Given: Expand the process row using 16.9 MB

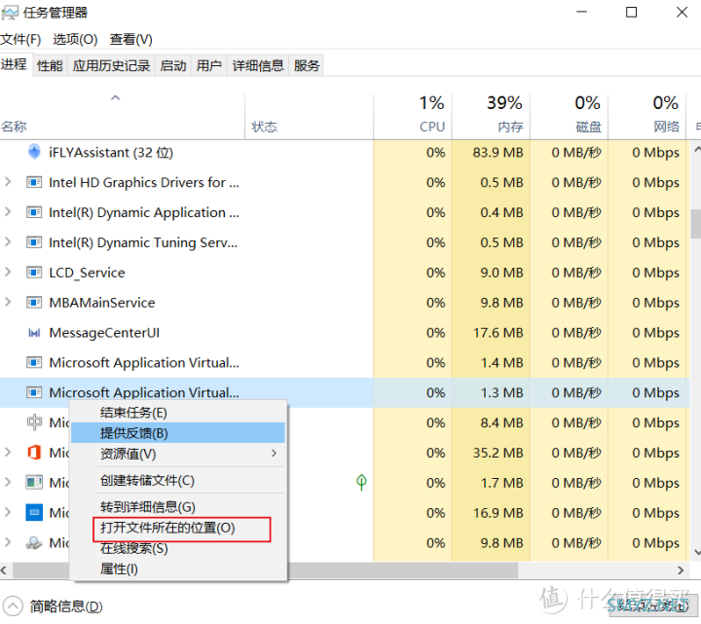Looking at the screenshot, I should [8, 512].
